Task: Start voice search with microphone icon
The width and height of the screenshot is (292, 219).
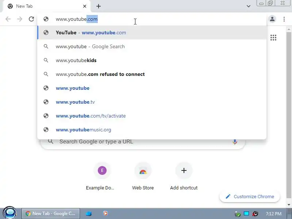Action: pyautogui.click(x=235, y=142)
